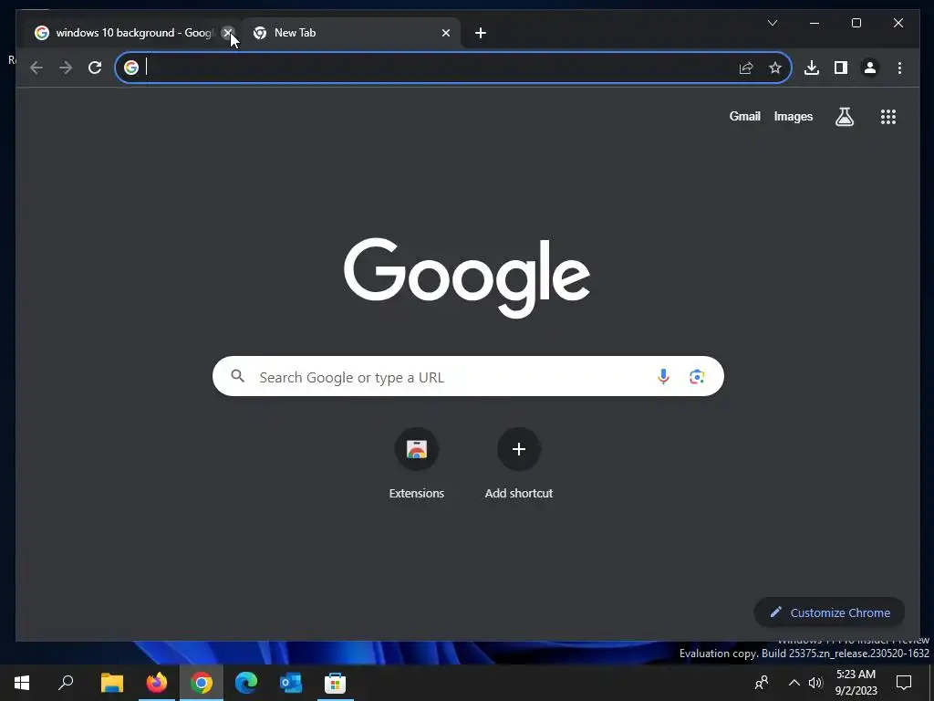Open the Google apps grid
The width and height of the screenshot is (934, 701).
[888, 117]
